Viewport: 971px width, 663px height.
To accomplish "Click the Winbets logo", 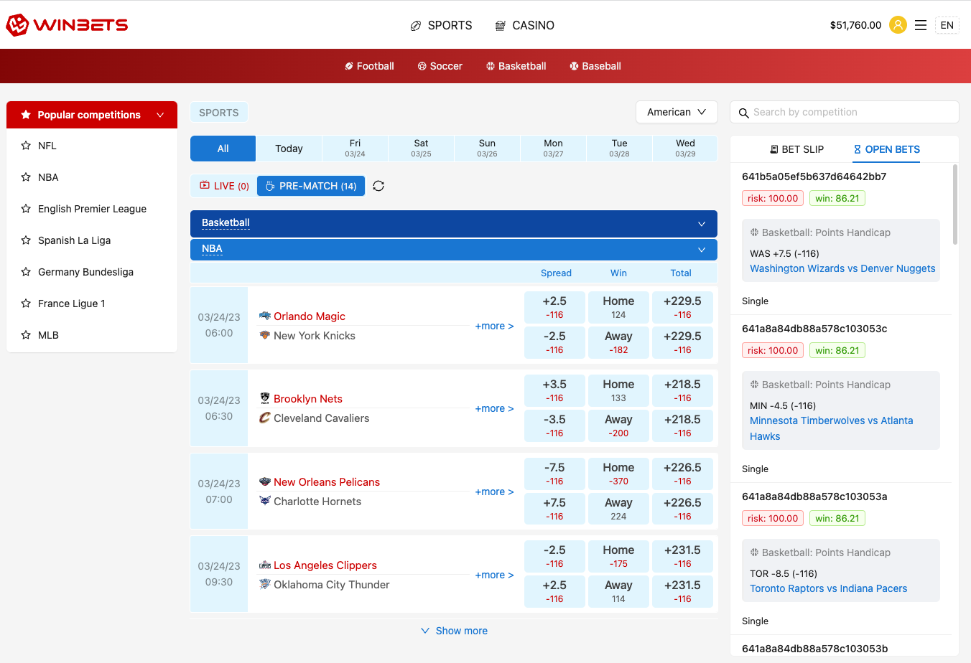I will [67, 25].
